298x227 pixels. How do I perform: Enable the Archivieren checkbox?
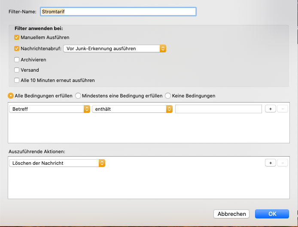[x=17, y=60]
